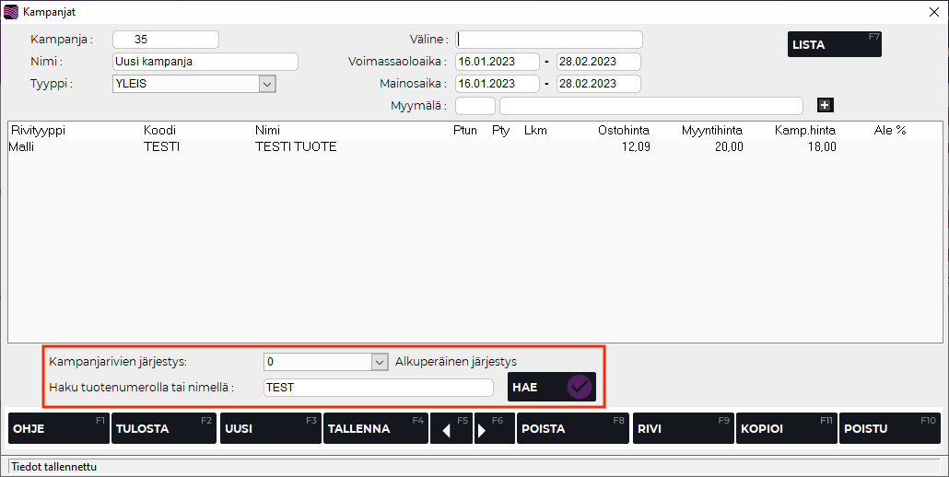
Task: Save the campaign using TALLENNA
Action: (375, 428)
